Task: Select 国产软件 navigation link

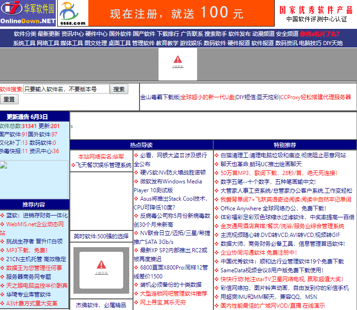Action: coord(144,34)
